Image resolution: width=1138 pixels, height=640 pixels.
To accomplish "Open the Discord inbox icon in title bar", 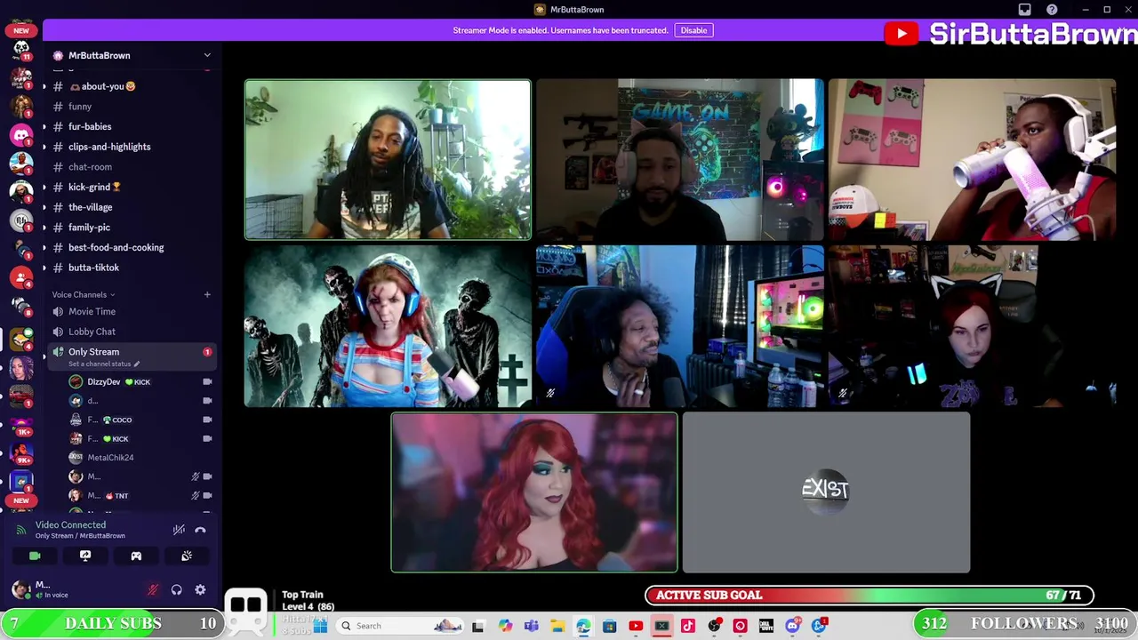I will [1024, 10].
